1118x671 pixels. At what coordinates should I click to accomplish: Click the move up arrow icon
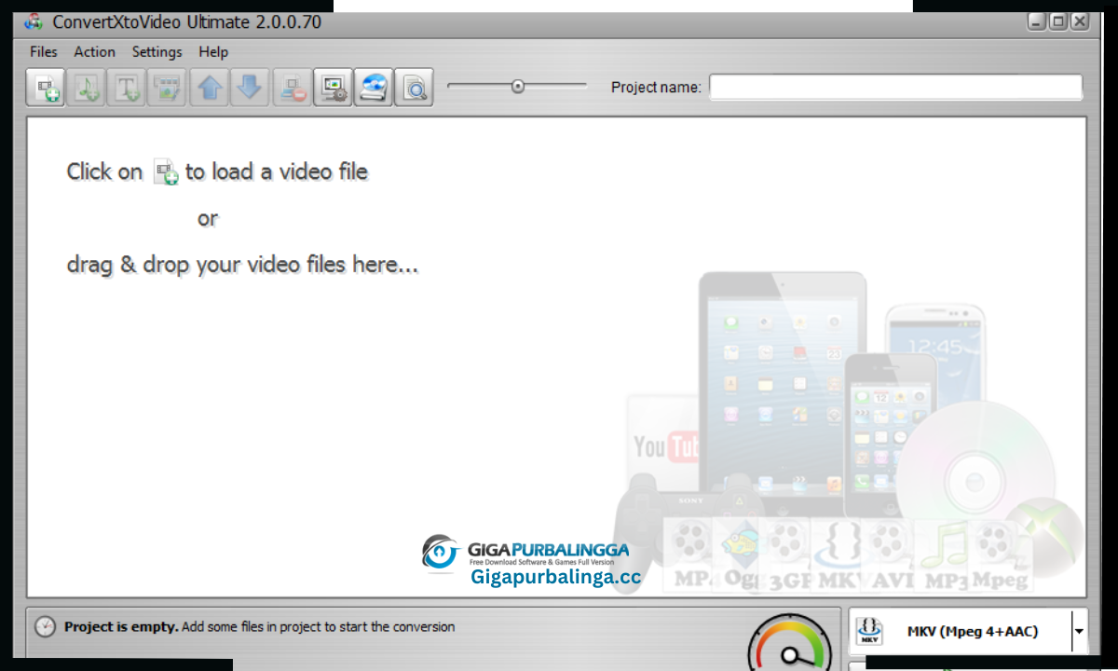tap(211, 88)
